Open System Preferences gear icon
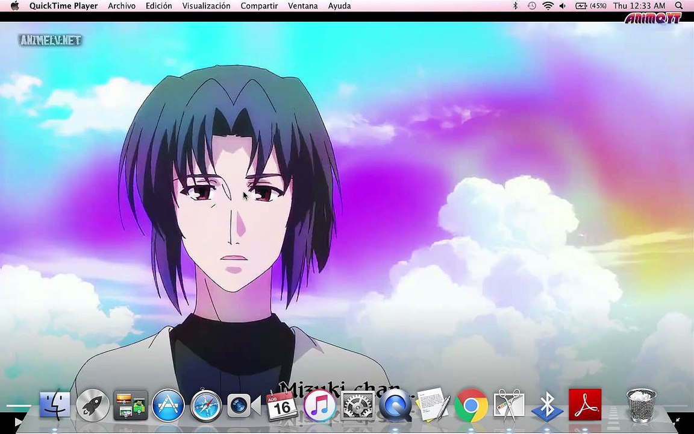The height and width of the screenshot is (434, 694). pyautogui.click(x=358, y=405)
